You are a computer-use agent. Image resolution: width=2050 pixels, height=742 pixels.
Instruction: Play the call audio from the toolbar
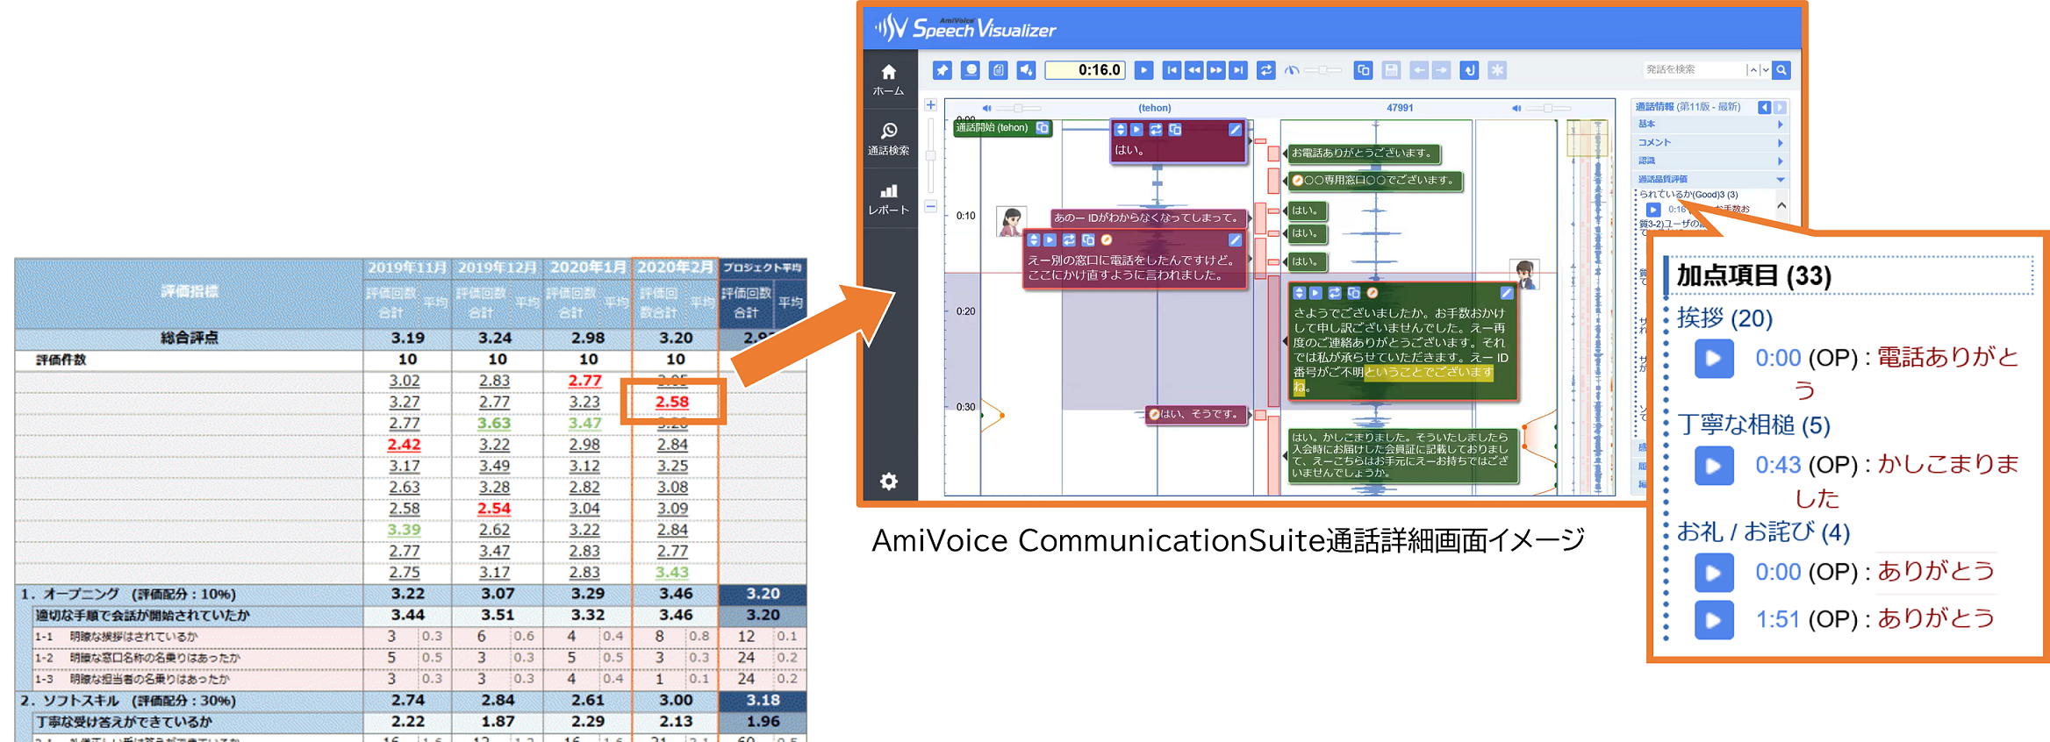[1143, 70]
